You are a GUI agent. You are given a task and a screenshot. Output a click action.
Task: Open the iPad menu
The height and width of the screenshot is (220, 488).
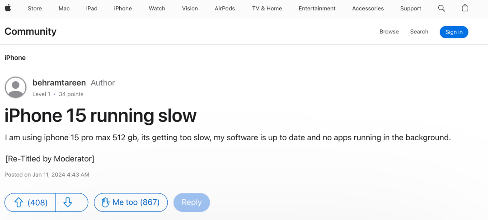tap(92, 9)
